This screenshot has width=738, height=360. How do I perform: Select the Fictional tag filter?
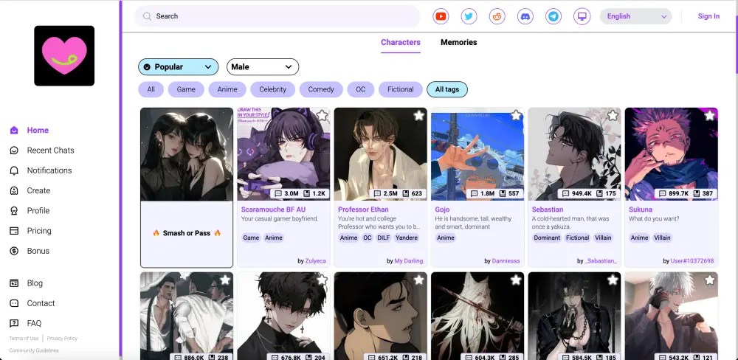tap(401, 89)
